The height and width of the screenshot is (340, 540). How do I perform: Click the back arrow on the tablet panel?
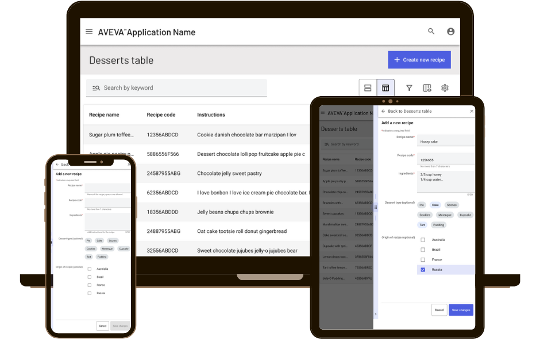click(x=383, y=111)
